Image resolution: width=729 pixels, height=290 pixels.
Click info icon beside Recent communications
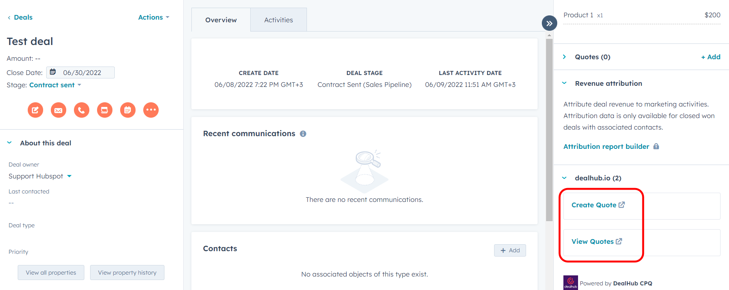303,134
